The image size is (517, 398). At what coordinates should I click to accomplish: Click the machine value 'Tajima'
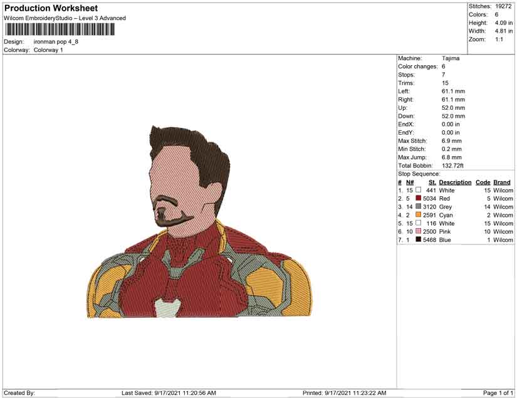pyautogui.click(x=451, y=58)
